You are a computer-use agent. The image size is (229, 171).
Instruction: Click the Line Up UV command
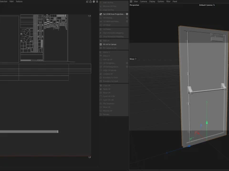coord(114,59)
